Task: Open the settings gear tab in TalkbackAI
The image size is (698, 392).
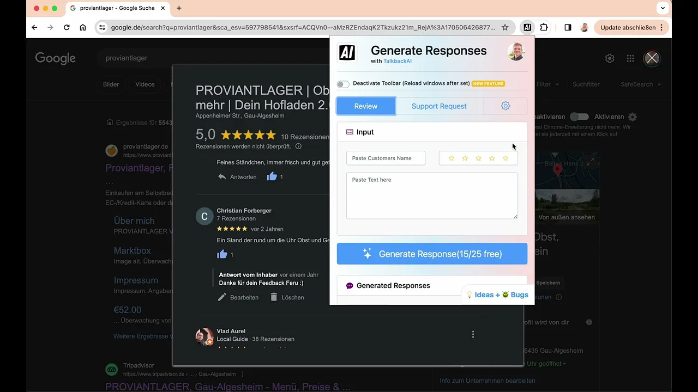Action: pos(506,106)
